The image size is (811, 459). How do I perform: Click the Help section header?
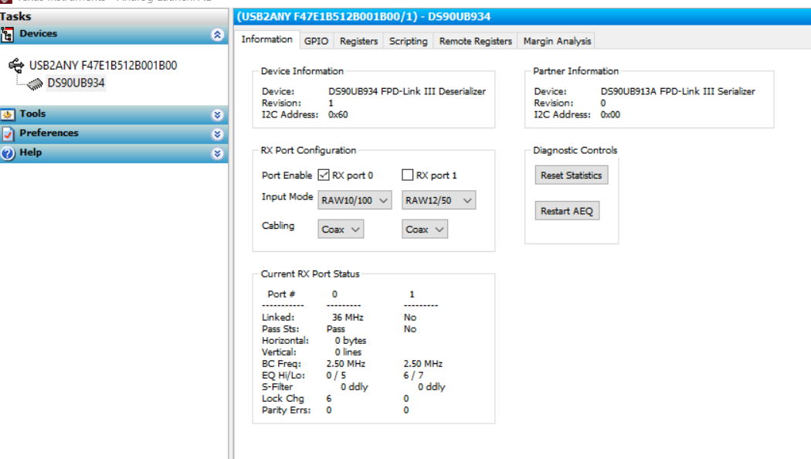coord(114,153)
